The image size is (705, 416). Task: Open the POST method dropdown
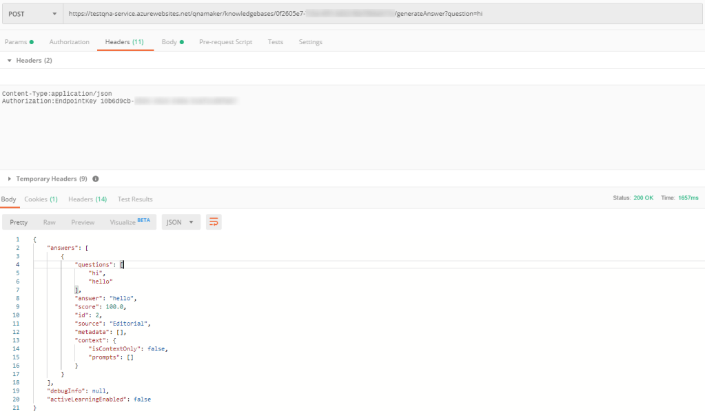(32, 14)
